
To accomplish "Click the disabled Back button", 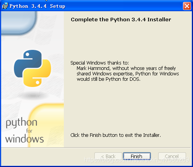I will [108, 156].
